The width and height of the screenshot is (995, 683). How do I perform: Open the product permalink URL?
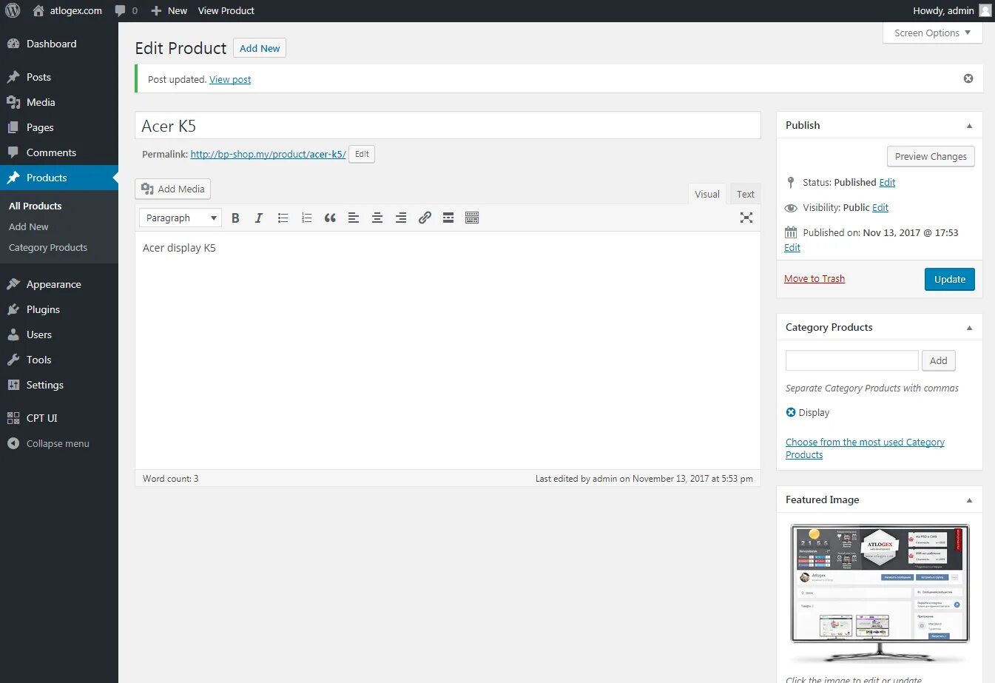tap(268, 154)
